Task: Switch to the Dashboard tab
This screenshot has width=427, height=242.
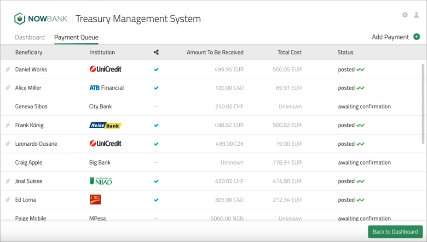Action: point(30,37)
